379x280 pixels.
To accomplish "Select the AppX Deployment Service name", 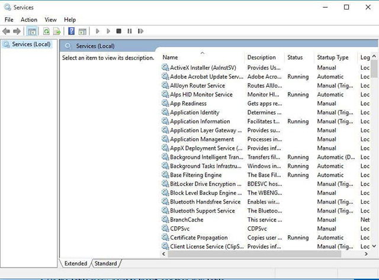I will tap(206, 148).
